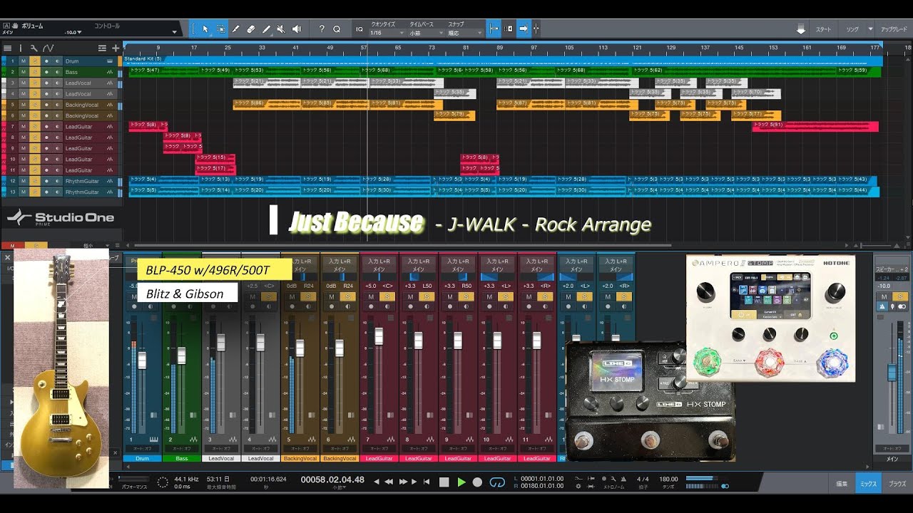Mute track 13 RhythmGuitar
This screenshot has height=513, width=913.
pos(23,192)
